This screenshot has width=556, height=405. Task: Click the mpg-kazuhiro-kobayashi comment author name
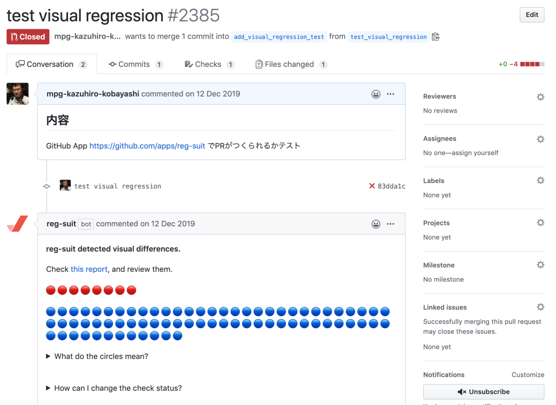93,93
